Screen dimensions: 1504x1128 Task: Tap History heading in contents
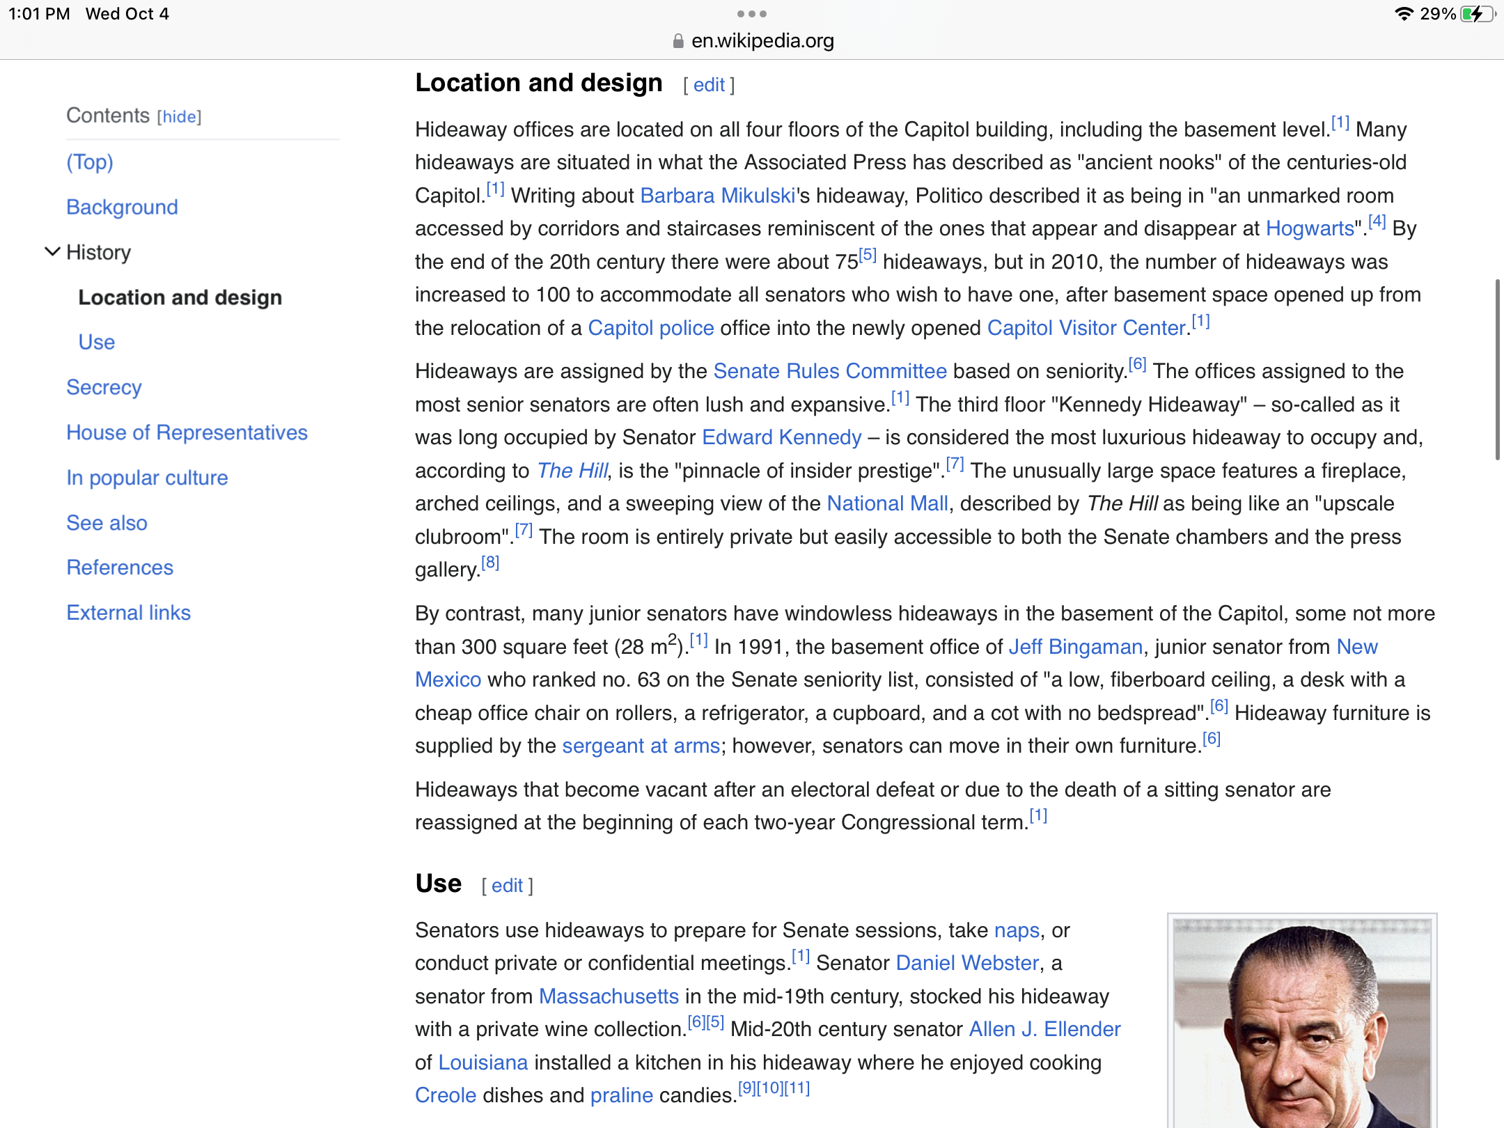(98, 252)
